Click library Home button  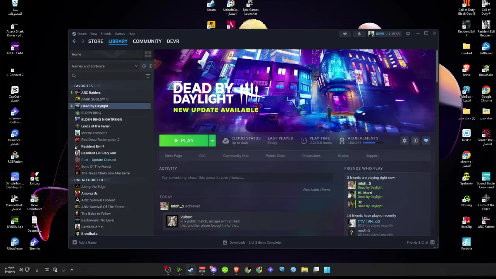click(x=105, y=54)
